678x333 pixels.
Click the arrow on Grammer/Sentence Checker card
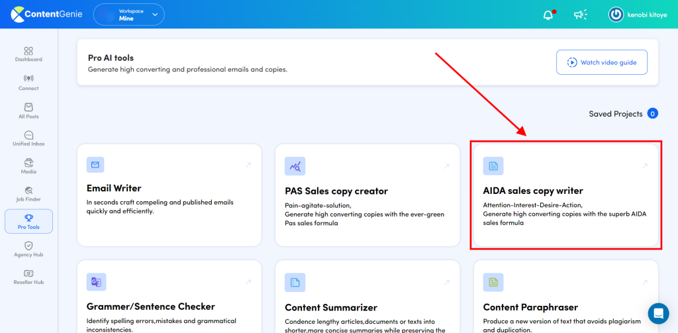click(x=248, y=282)
